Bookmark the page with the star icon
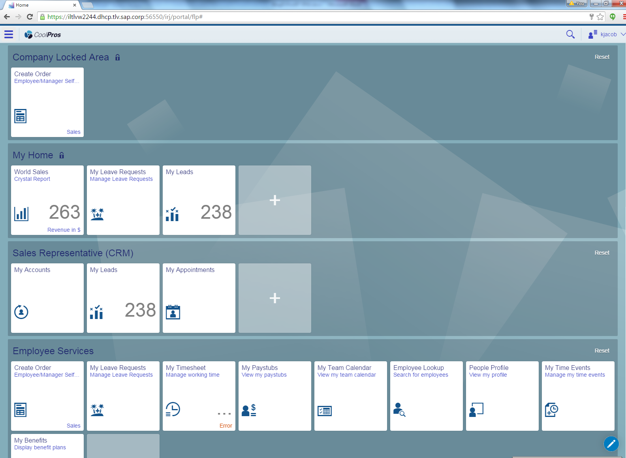Image resolution: width=626 pixels, height=458 pixels. tap(600, 17)
